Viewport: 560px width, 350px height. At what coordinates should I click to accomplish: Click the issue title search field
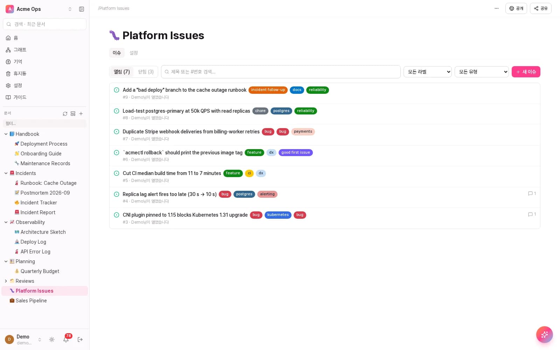point(281,72)
